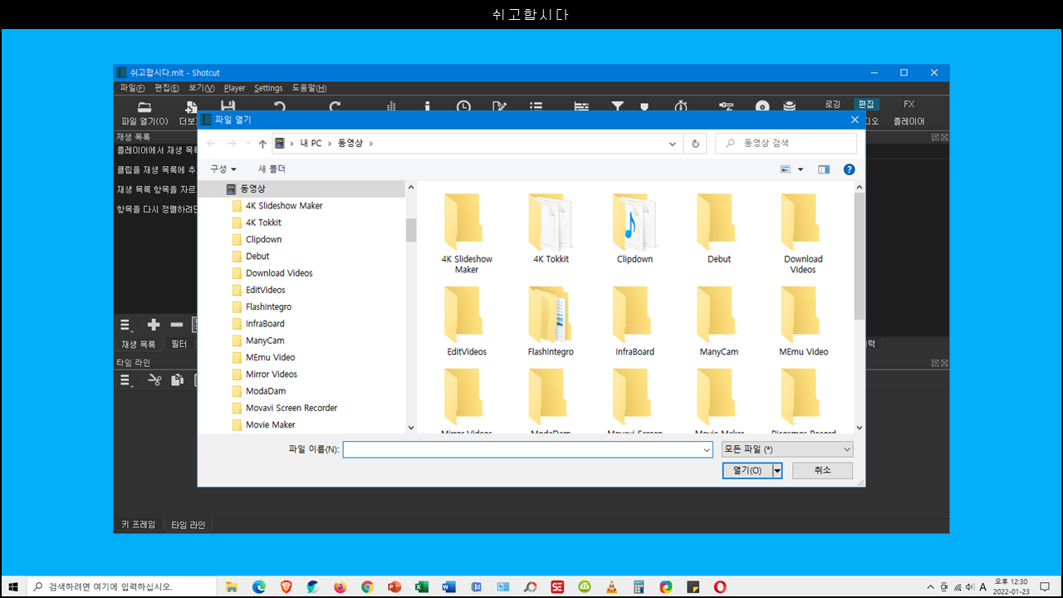Open the Peak Meter icon in Shotcut toolbar
The width and height of the screenshot is (1063, 598).
pos(392,106)
